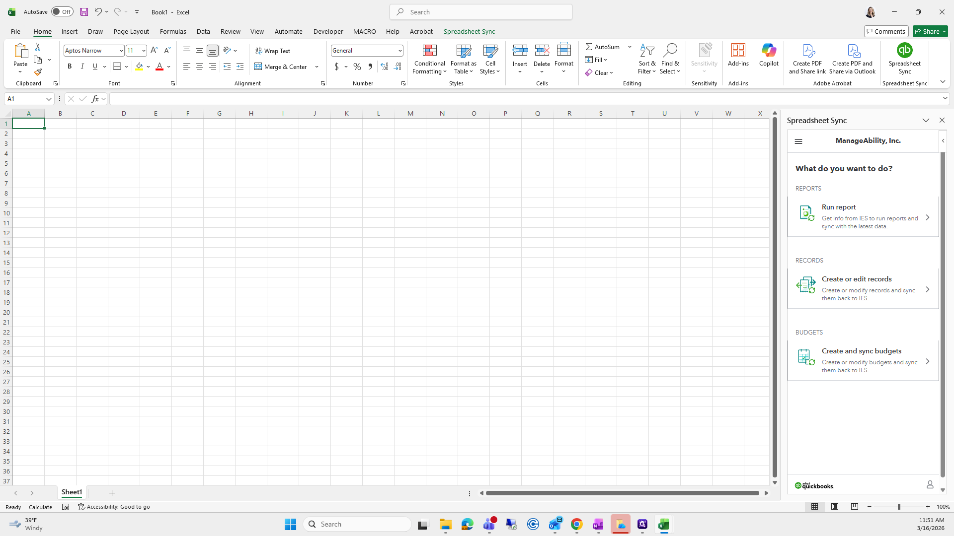Toggle the AutoSave switch
This screenshot has width=954, height=536.
pos(62,12)
